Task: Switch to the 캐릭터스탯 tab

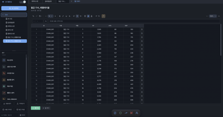Action: pyautogui.click(x=35, y=1)
